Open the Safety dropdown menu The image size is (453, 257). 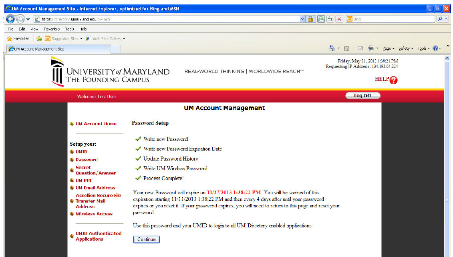pyautogui.click(x=405, y=48)
